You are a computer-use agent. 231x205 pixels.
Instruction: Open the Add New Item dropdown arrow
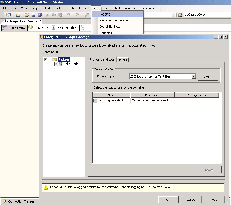click(x=22, y=15)
